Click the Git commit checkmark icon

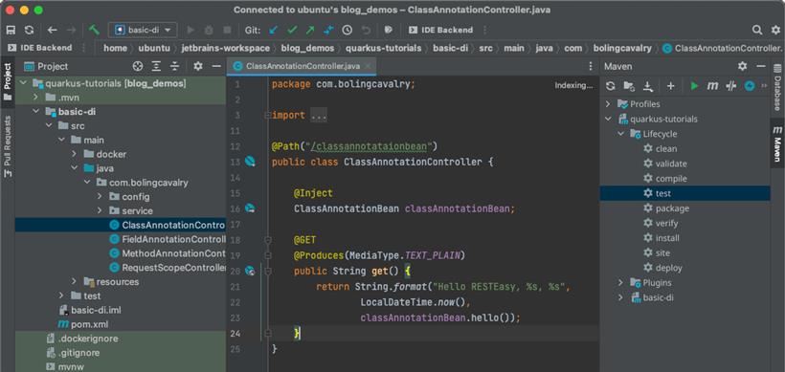point(292,30)
